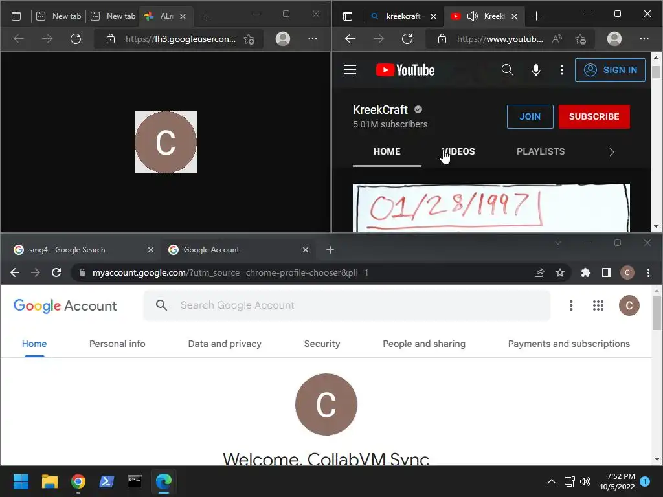Click JOIN button on KreekCraft channel
This screenshot has width=663, height=497.
point(530,116)
